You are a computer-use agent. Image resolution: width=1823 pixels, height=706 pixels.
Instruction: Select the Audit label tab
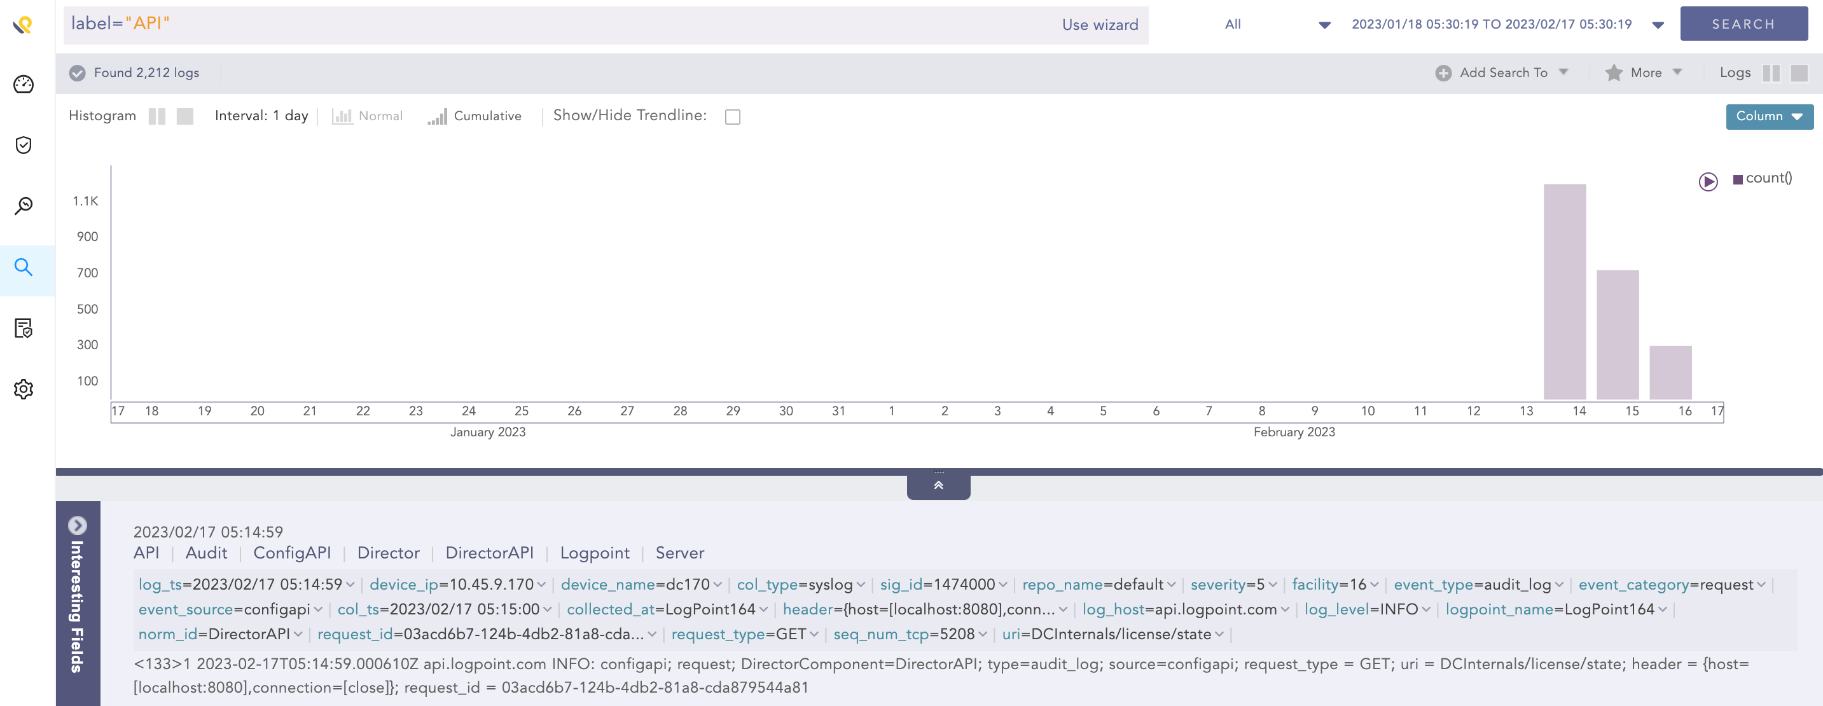206,553
